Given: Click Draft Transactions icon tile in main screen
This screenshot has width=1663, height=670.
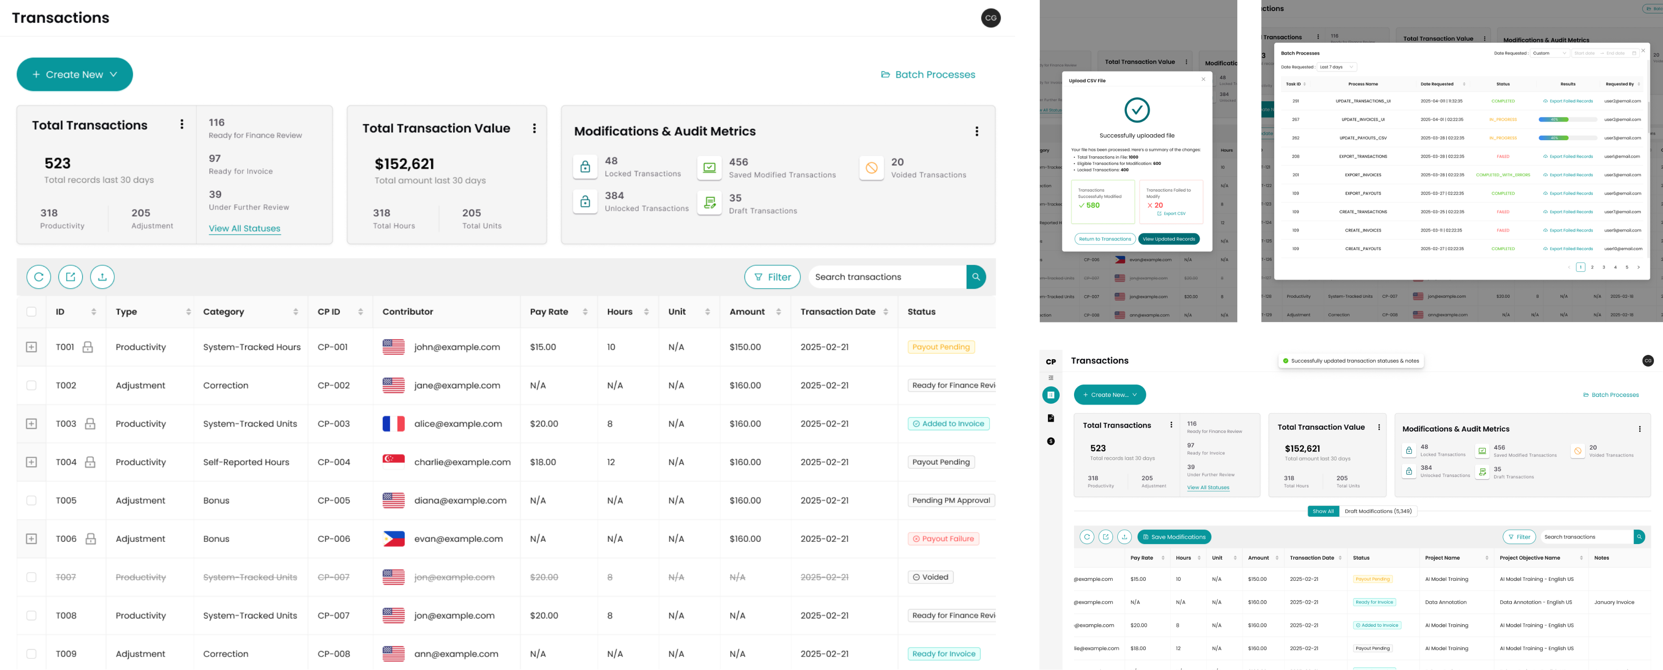Looking at the screenshot, I should click(x=709, y=203).
